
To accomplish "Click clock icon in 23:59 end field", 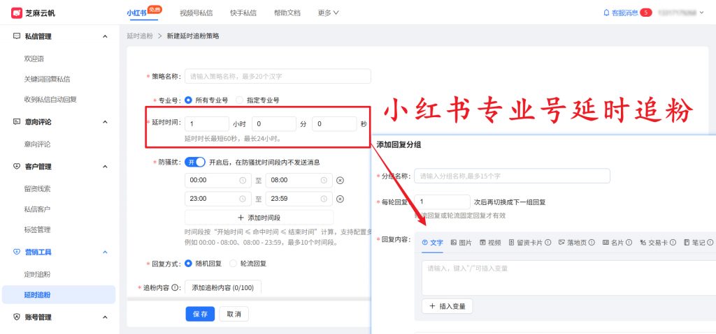I will (x=324, y=199).
